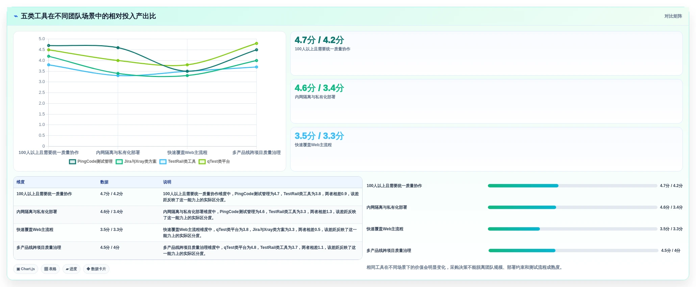Click description beginning 内网隔离与私有化部署维度中
The height and width of the screenshot is (287, 696).
tap(259, 215)
